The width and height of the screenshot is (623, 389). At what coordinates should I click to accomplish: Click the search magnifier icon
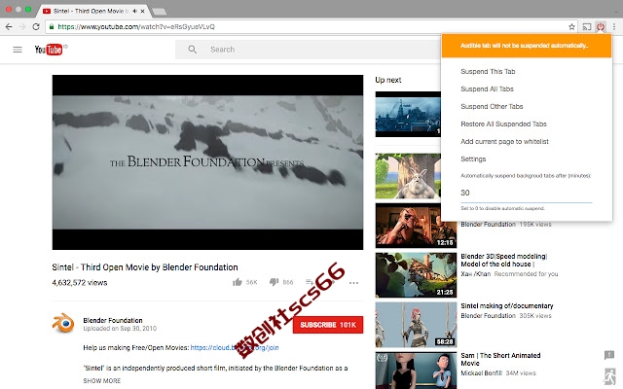pos(193,50)
